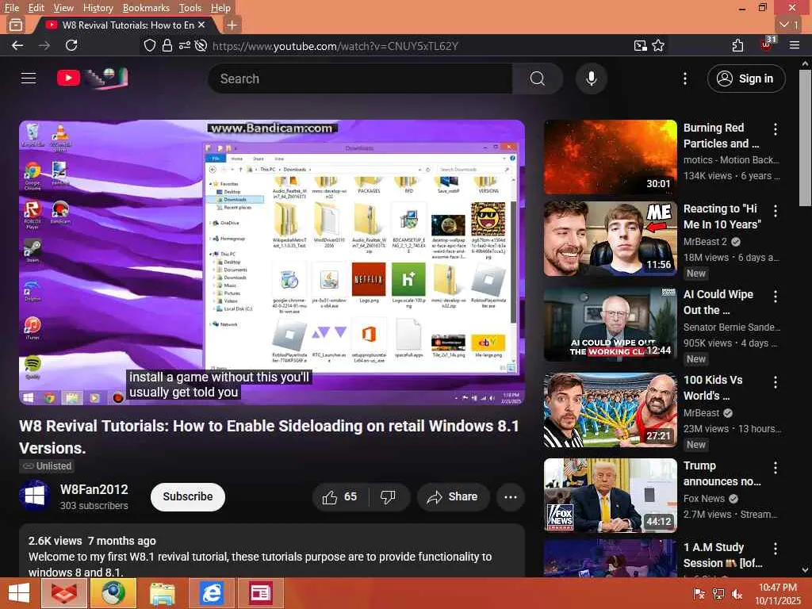Screen dimensions: 812x609
Task: Open the Help menu
Action: point(220,8)
